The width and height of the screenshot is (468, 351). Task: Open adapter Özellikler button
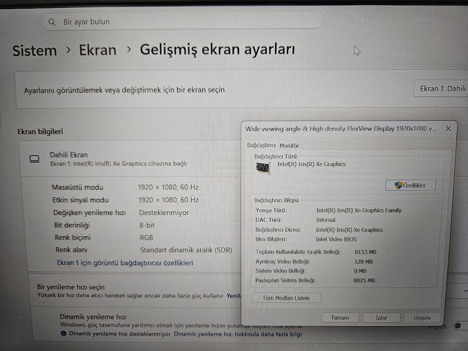[x=410, y=186]
